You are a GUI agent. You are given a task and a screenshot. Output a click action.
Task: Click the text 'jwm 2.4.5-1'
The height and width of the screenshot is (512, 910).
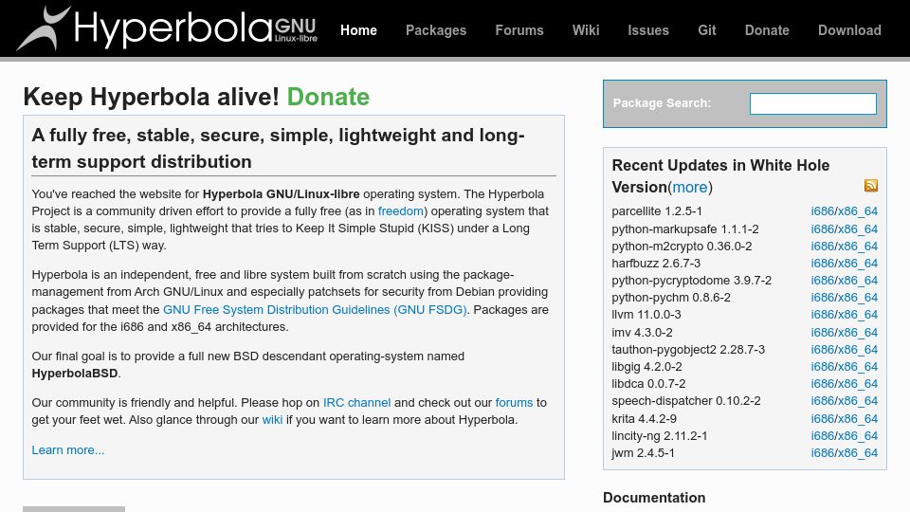(x=643, y=453)
